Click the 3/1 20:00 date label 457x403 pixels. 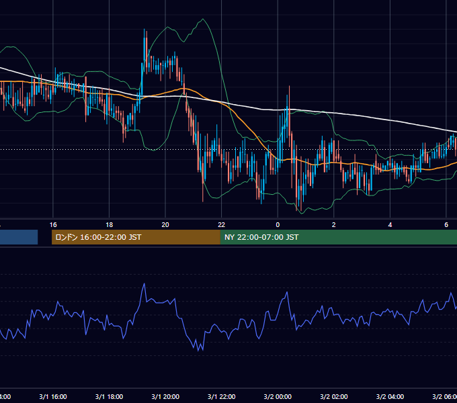pos(165,396)
